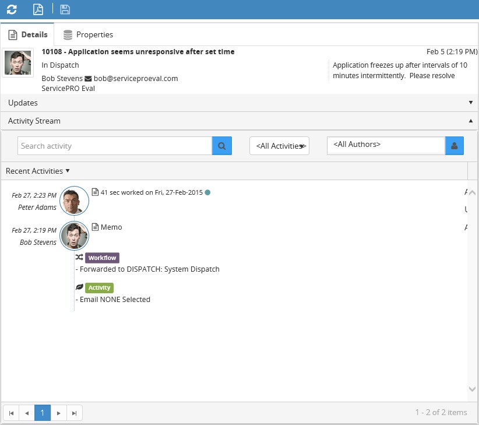Click the magnifier search activity button
This screenshot has width=479, height=425.
[x=221, y=146]
